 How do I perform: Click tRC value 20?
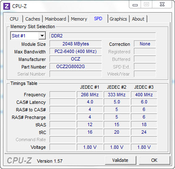coord(117,132)
